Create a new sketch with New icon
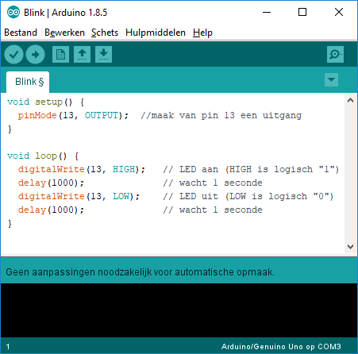 (x=60, y=55)
